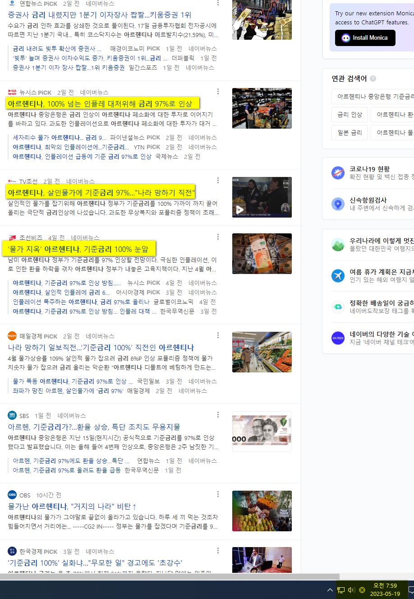Screen dimensions: 414x599
Task: Open related article 인플레이션 급등에 기준 금리 97%로 인상
Action: pyautogui.click(x=82, y=157)
